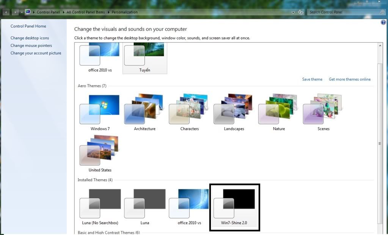The image size is (388, 235).
Task: Select the Architecture theme
Action: 145,112
